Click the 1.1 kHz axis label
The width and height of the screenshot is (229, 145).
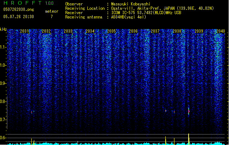point(3,47)
